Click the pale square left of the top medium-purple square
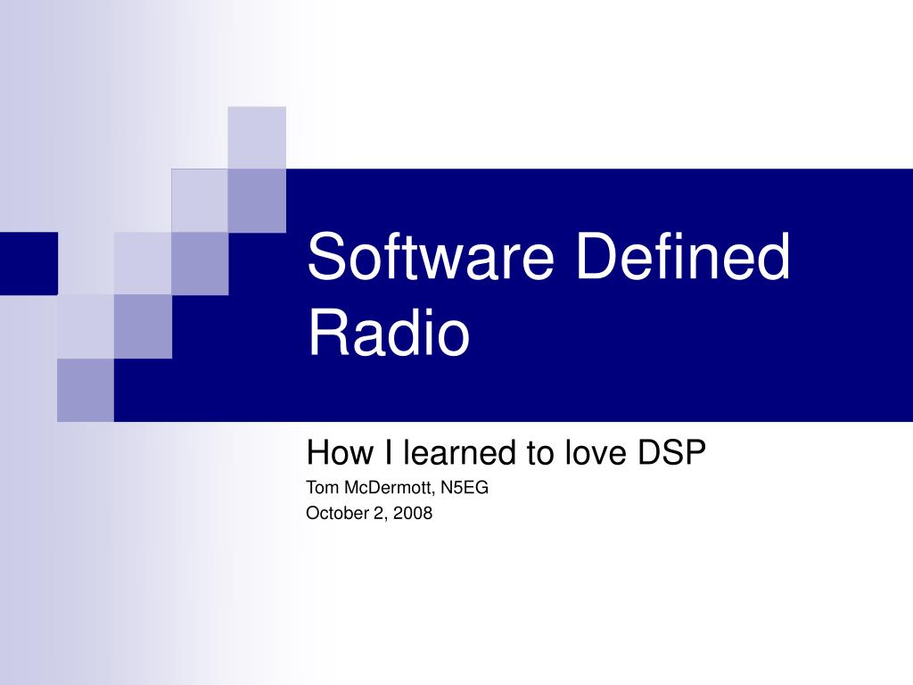The image size is (913, 685). (200, 201)
